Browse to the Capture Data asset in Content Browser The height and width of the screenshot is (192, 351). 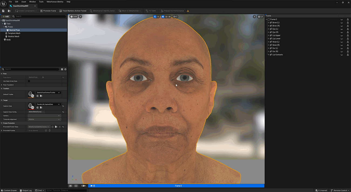[41, 108]
